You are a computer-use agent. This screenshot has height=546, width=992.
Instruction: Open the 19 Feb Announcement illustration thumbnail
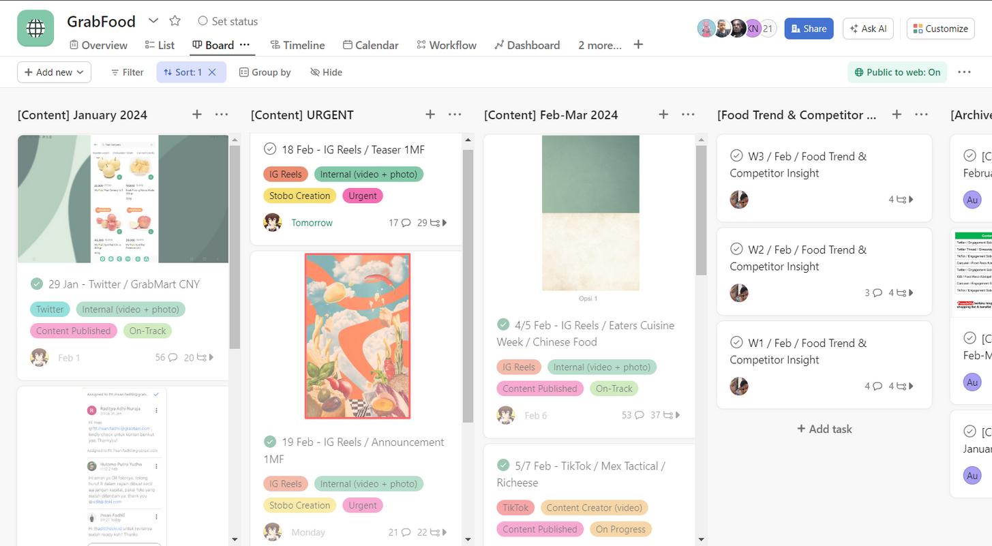[x=357, y=336]
